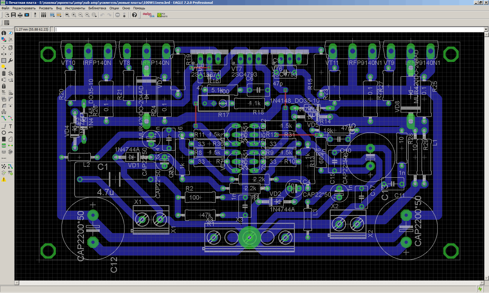Image resolution: width=489 pixels, height=293 pixels.
Task: Select the Lock tool
Action: (4, 86)
